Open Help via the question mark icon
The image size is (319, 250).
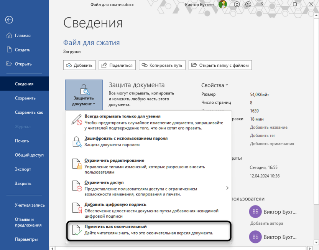point(261,5)
